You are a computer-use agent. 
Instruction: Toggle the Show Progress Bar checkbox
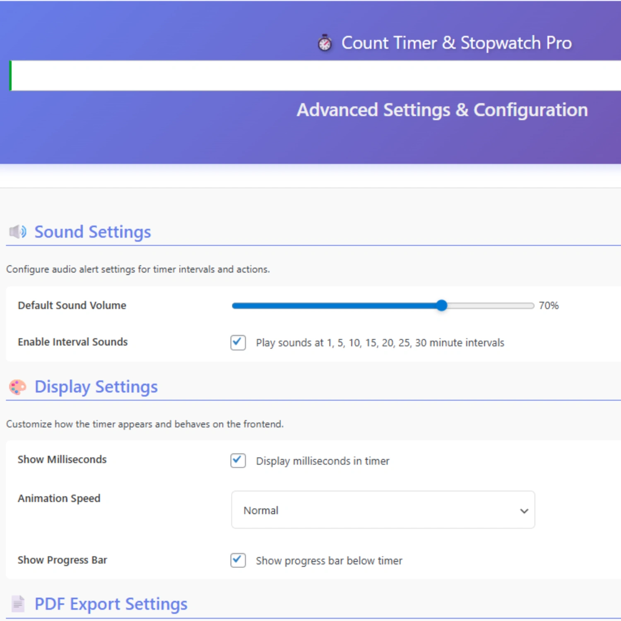pyautogui.click(x=238, y=560)
